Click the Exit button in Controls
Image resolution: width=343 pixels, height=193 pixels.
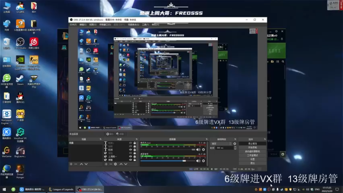(253, 163)
